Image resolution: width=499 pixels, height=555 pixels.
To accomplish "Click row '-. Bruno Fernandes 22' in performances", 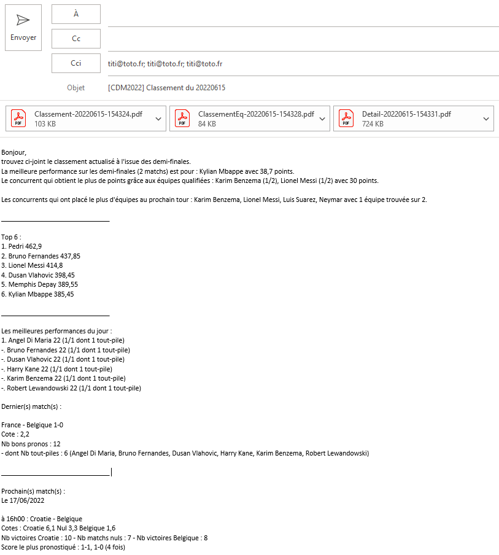I will (66, 350).
